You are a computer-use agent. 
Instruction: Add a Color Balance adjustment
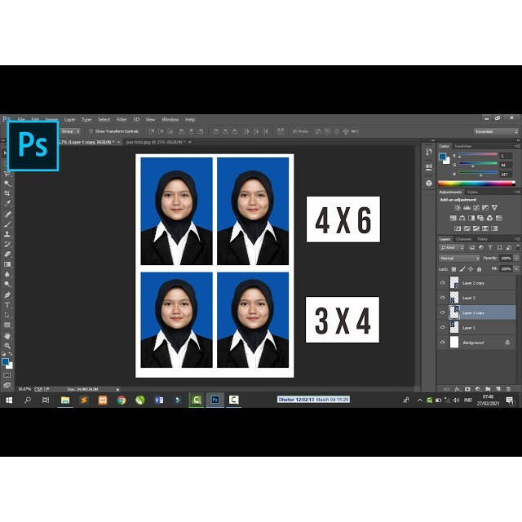click(462, 218)
